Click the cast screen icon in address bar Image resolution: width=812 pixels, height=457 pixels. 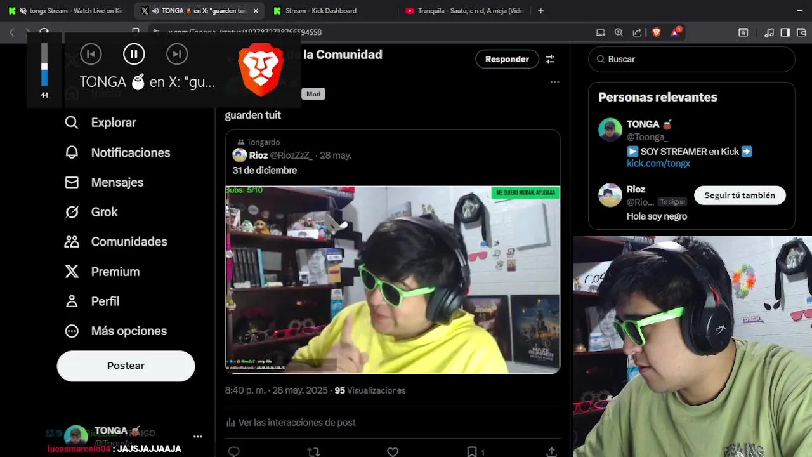point(600,32)
